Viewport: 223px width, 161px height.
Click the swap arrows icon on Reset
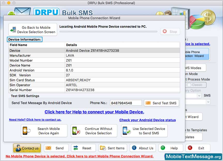coord(76,148)
